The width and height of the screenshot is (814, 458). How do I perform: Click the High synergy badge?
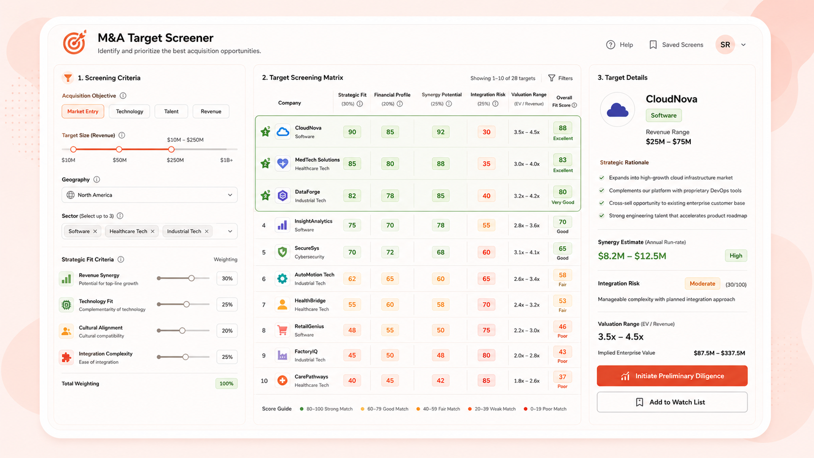736,256
